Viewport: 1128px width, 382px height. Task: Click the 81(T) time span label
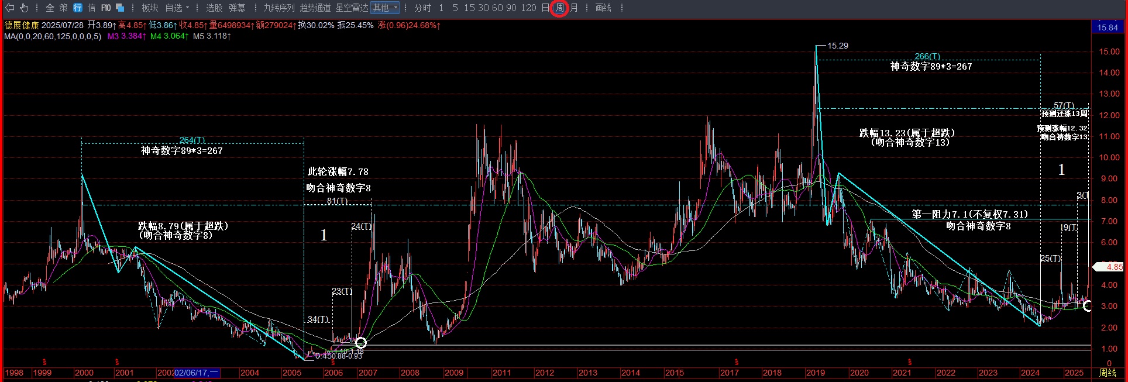[338, 201]
